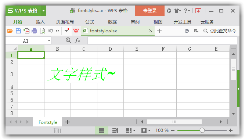This screenshot has width=245, height=140.
Task: Click the red WPS home icon
Action: click(76, 30)
